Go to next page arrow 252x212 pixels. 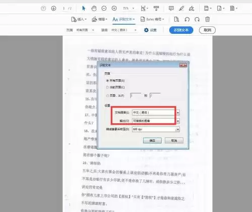53,8
